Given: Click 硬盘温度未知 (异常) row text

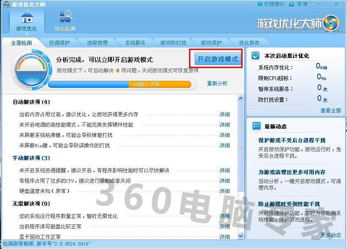Looking at the screenshot, I should pos(44,191).
